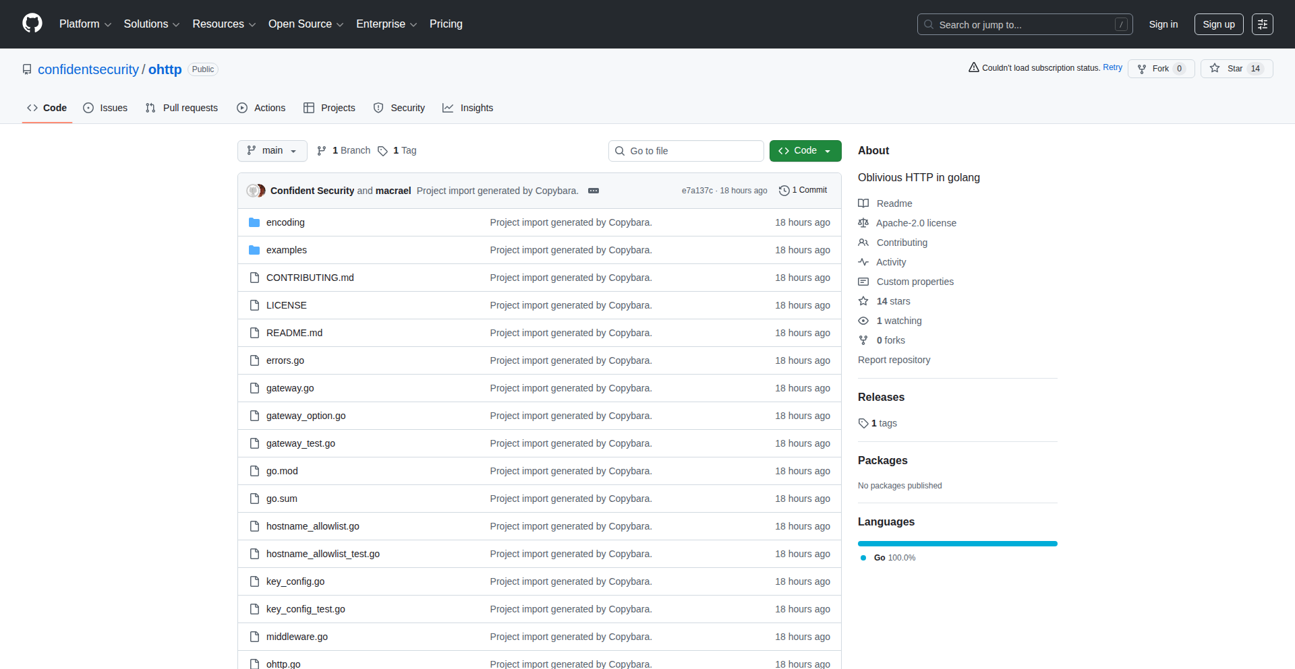The height and width of the screenshot is (669, 1295).
Task: Click the Apache-2.0 license scales icon
Action: [x=863, y=223]
